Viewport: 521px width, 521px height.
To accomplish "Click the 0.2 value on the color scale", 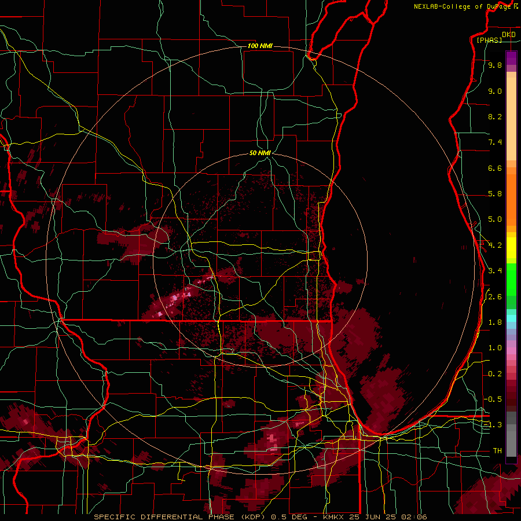I will point(495,374).
